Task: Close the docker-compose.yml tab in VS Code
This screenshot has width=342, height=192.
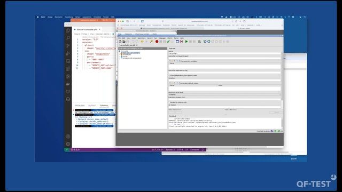Action: [x=100, y=29]
